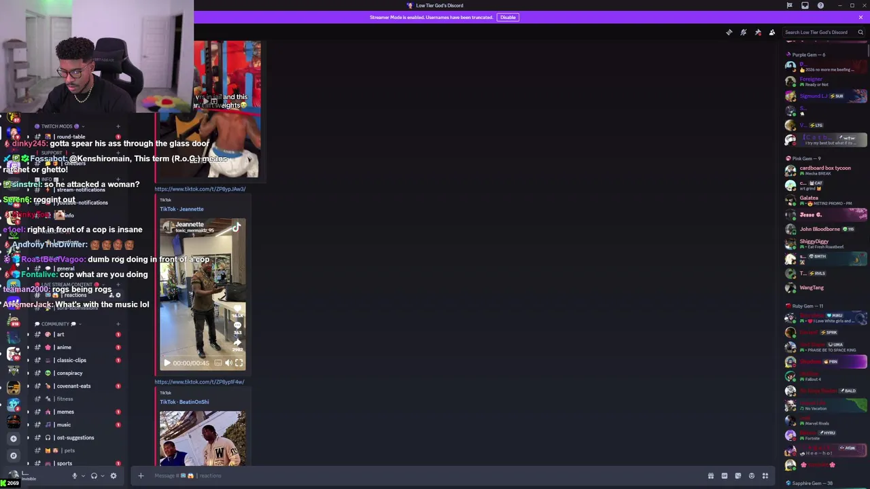Mute the microphone icon in user panel
Image resolution: width=870 pixels, height=489 pixels.
pos(75,475)
